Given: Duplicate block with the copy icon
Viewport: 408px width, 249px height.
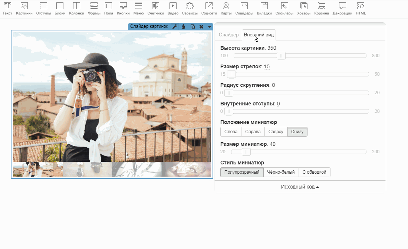Looking at the screenshot, I should (193, 27).
